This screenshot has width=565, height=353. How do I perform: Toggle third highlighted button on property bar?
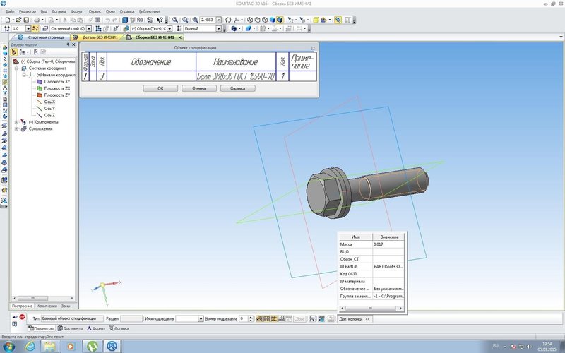[x=274, y=319]
